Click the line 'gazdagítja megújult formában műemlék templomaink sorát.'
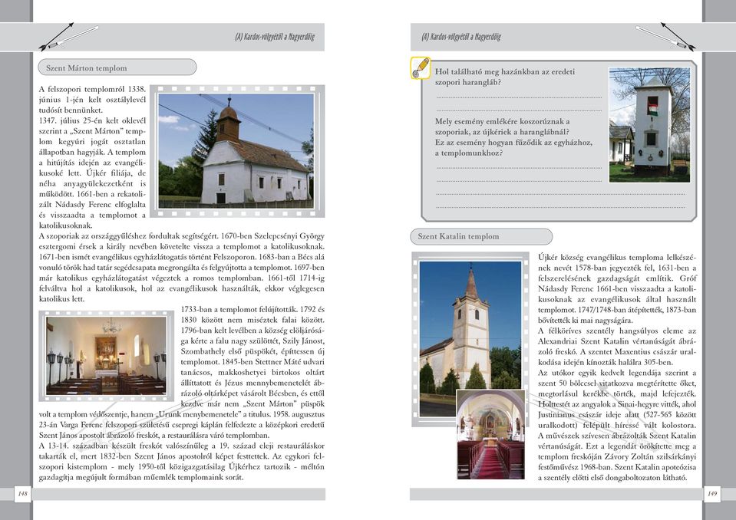Screen dimensions: 736x520 141,478
